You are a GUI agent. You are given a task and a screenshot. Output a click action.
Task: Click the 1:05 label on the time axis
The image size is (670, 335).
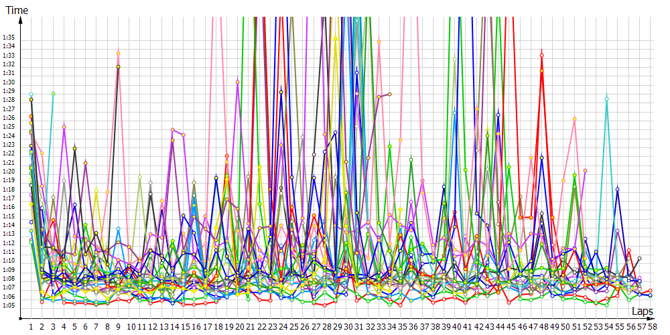[9, 306]
